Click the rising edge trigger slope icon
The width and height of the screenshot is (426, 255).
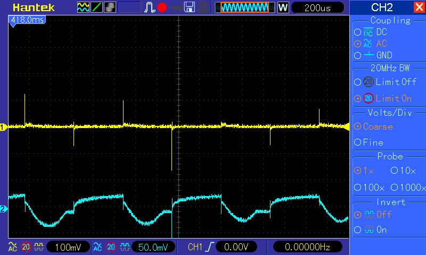coord(210,247)
